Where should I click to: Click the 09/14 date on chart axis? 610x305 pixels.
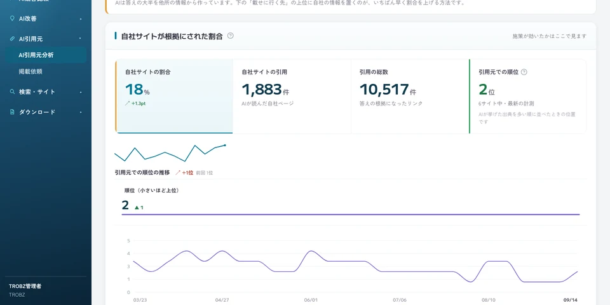[570, 300]
